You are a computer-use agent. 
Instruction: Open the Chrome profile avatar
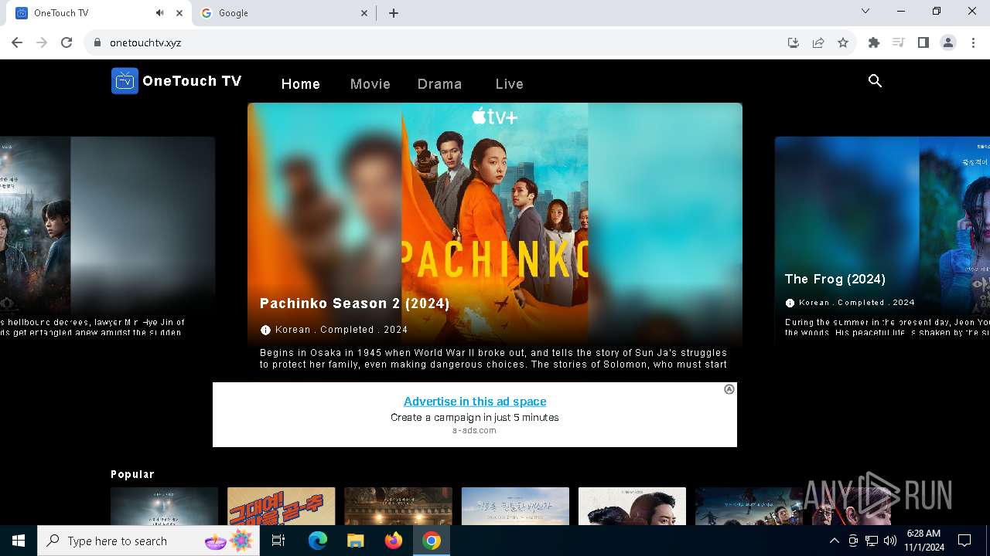[x=948, y=42]
